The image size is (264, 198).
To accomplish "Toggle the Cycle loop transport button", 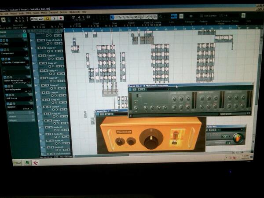I will [x=41, y=18].
